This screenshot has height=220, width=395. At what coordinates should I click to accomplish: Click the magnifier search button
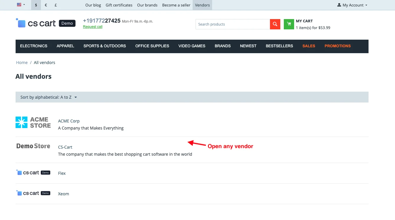tap(275, 24)
